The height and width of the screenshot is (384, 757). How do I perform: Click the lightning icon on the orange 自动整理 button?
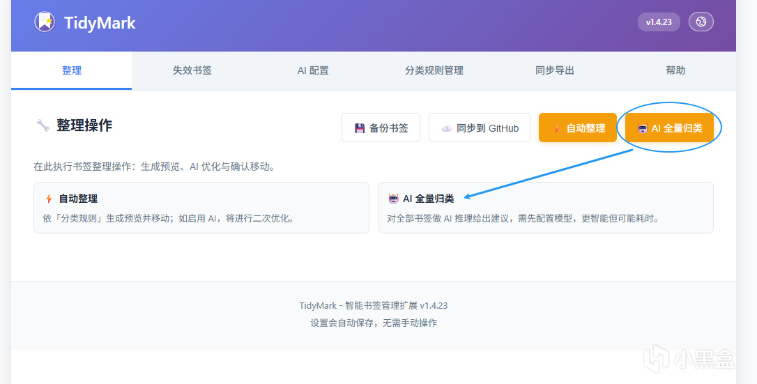[x=557, y=128]
